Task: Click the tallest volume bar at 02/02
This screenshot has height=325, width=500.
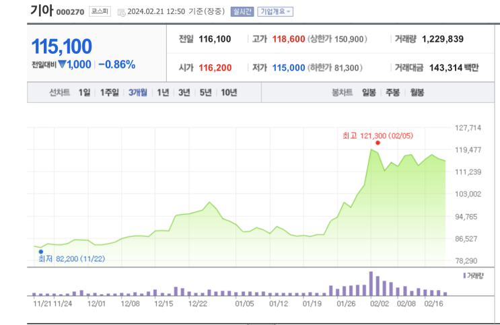Action: [371, 283]
